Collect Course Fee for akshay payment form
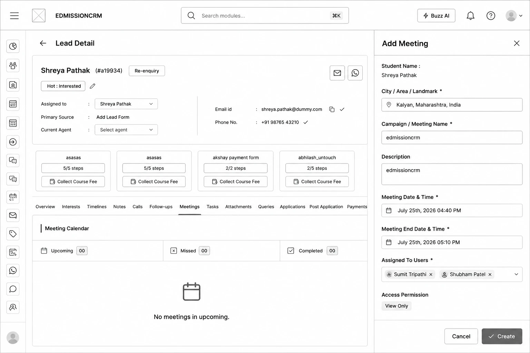 pos(236,182)
